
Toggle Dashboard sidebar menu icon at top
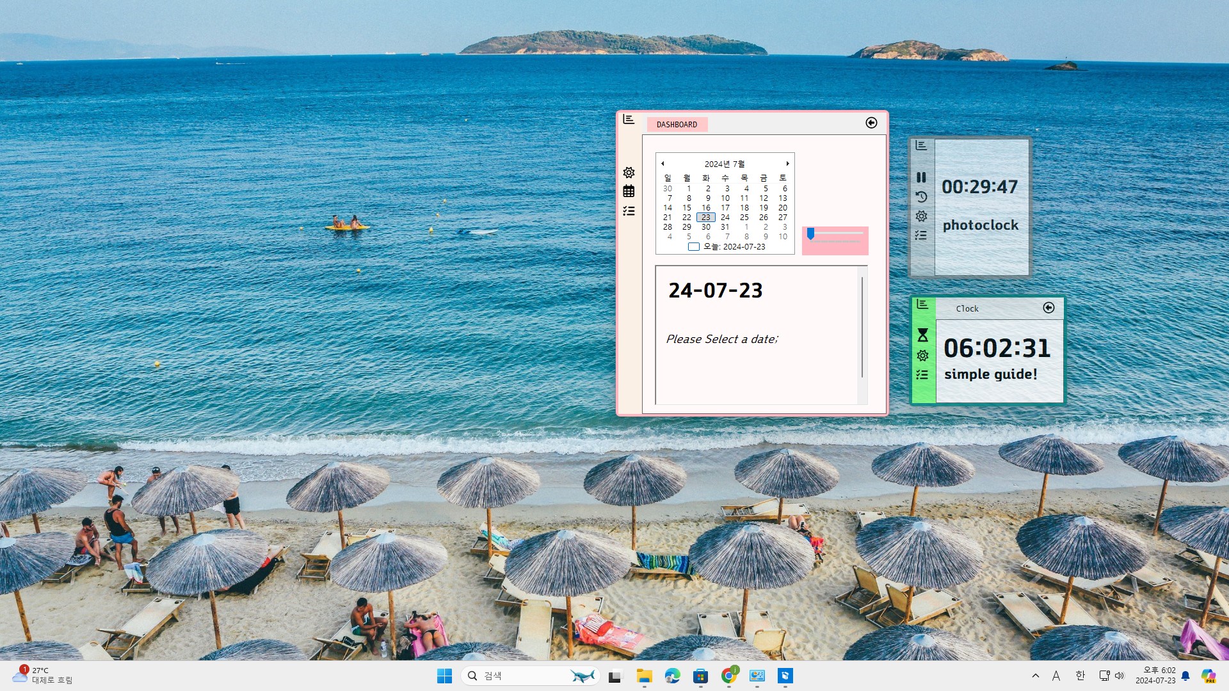[629, 120]
